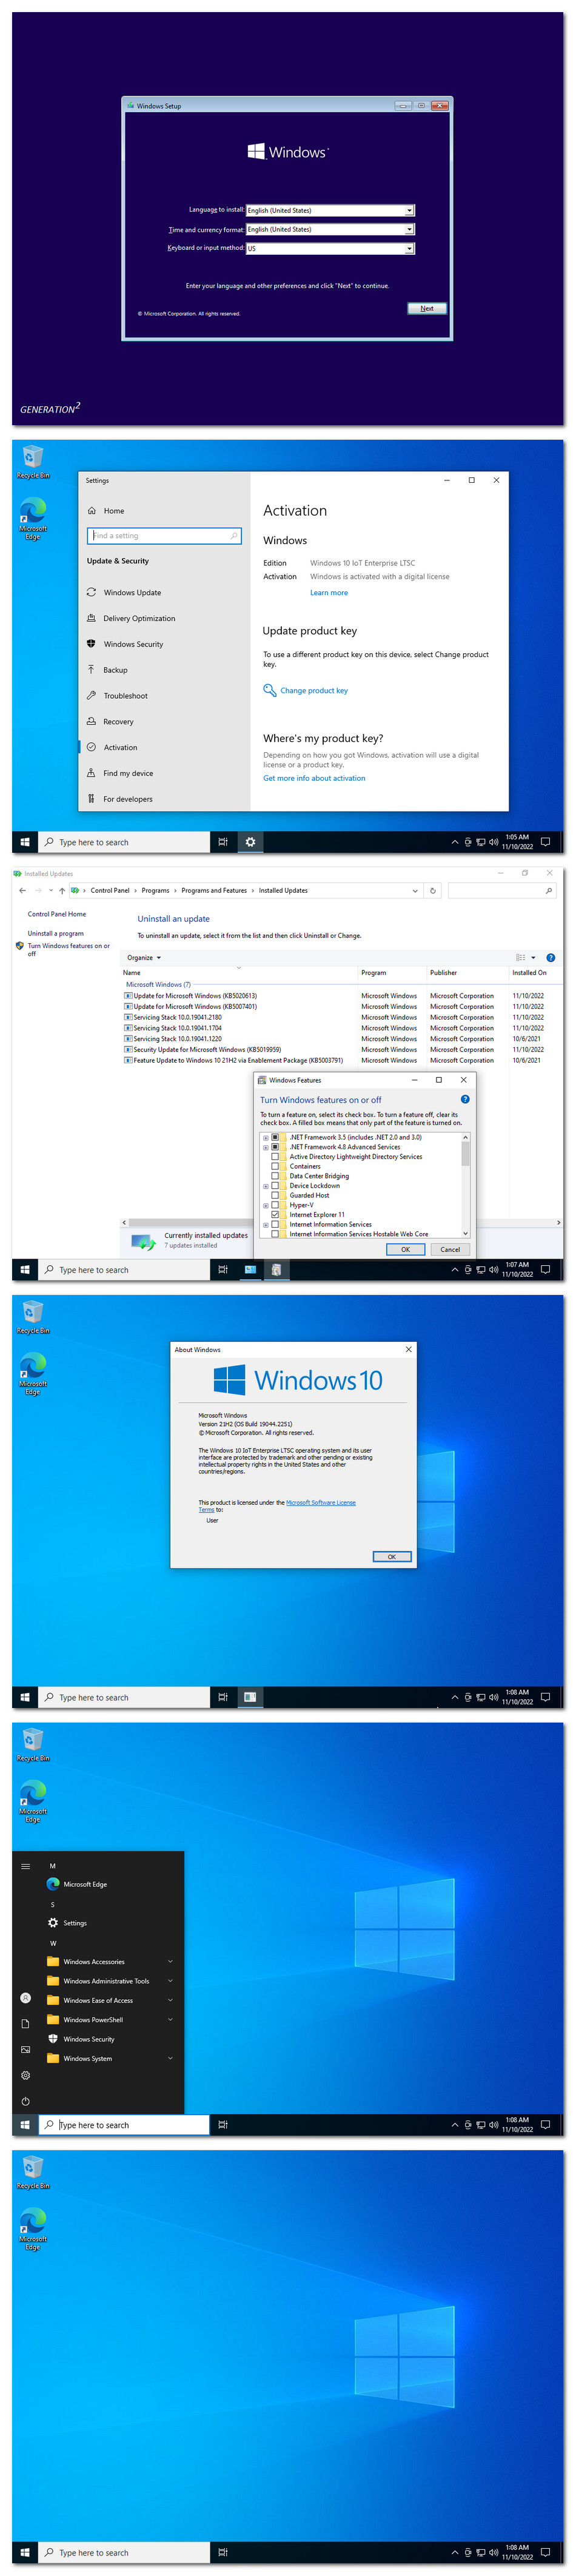Click blue help icon in Windows Features dialog

[x=465, y=1099]
